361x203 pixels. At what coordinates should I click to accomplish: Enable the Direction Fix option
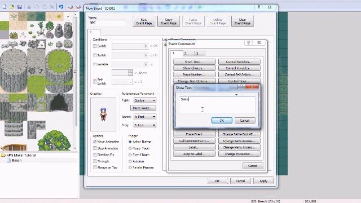point(95,155)
